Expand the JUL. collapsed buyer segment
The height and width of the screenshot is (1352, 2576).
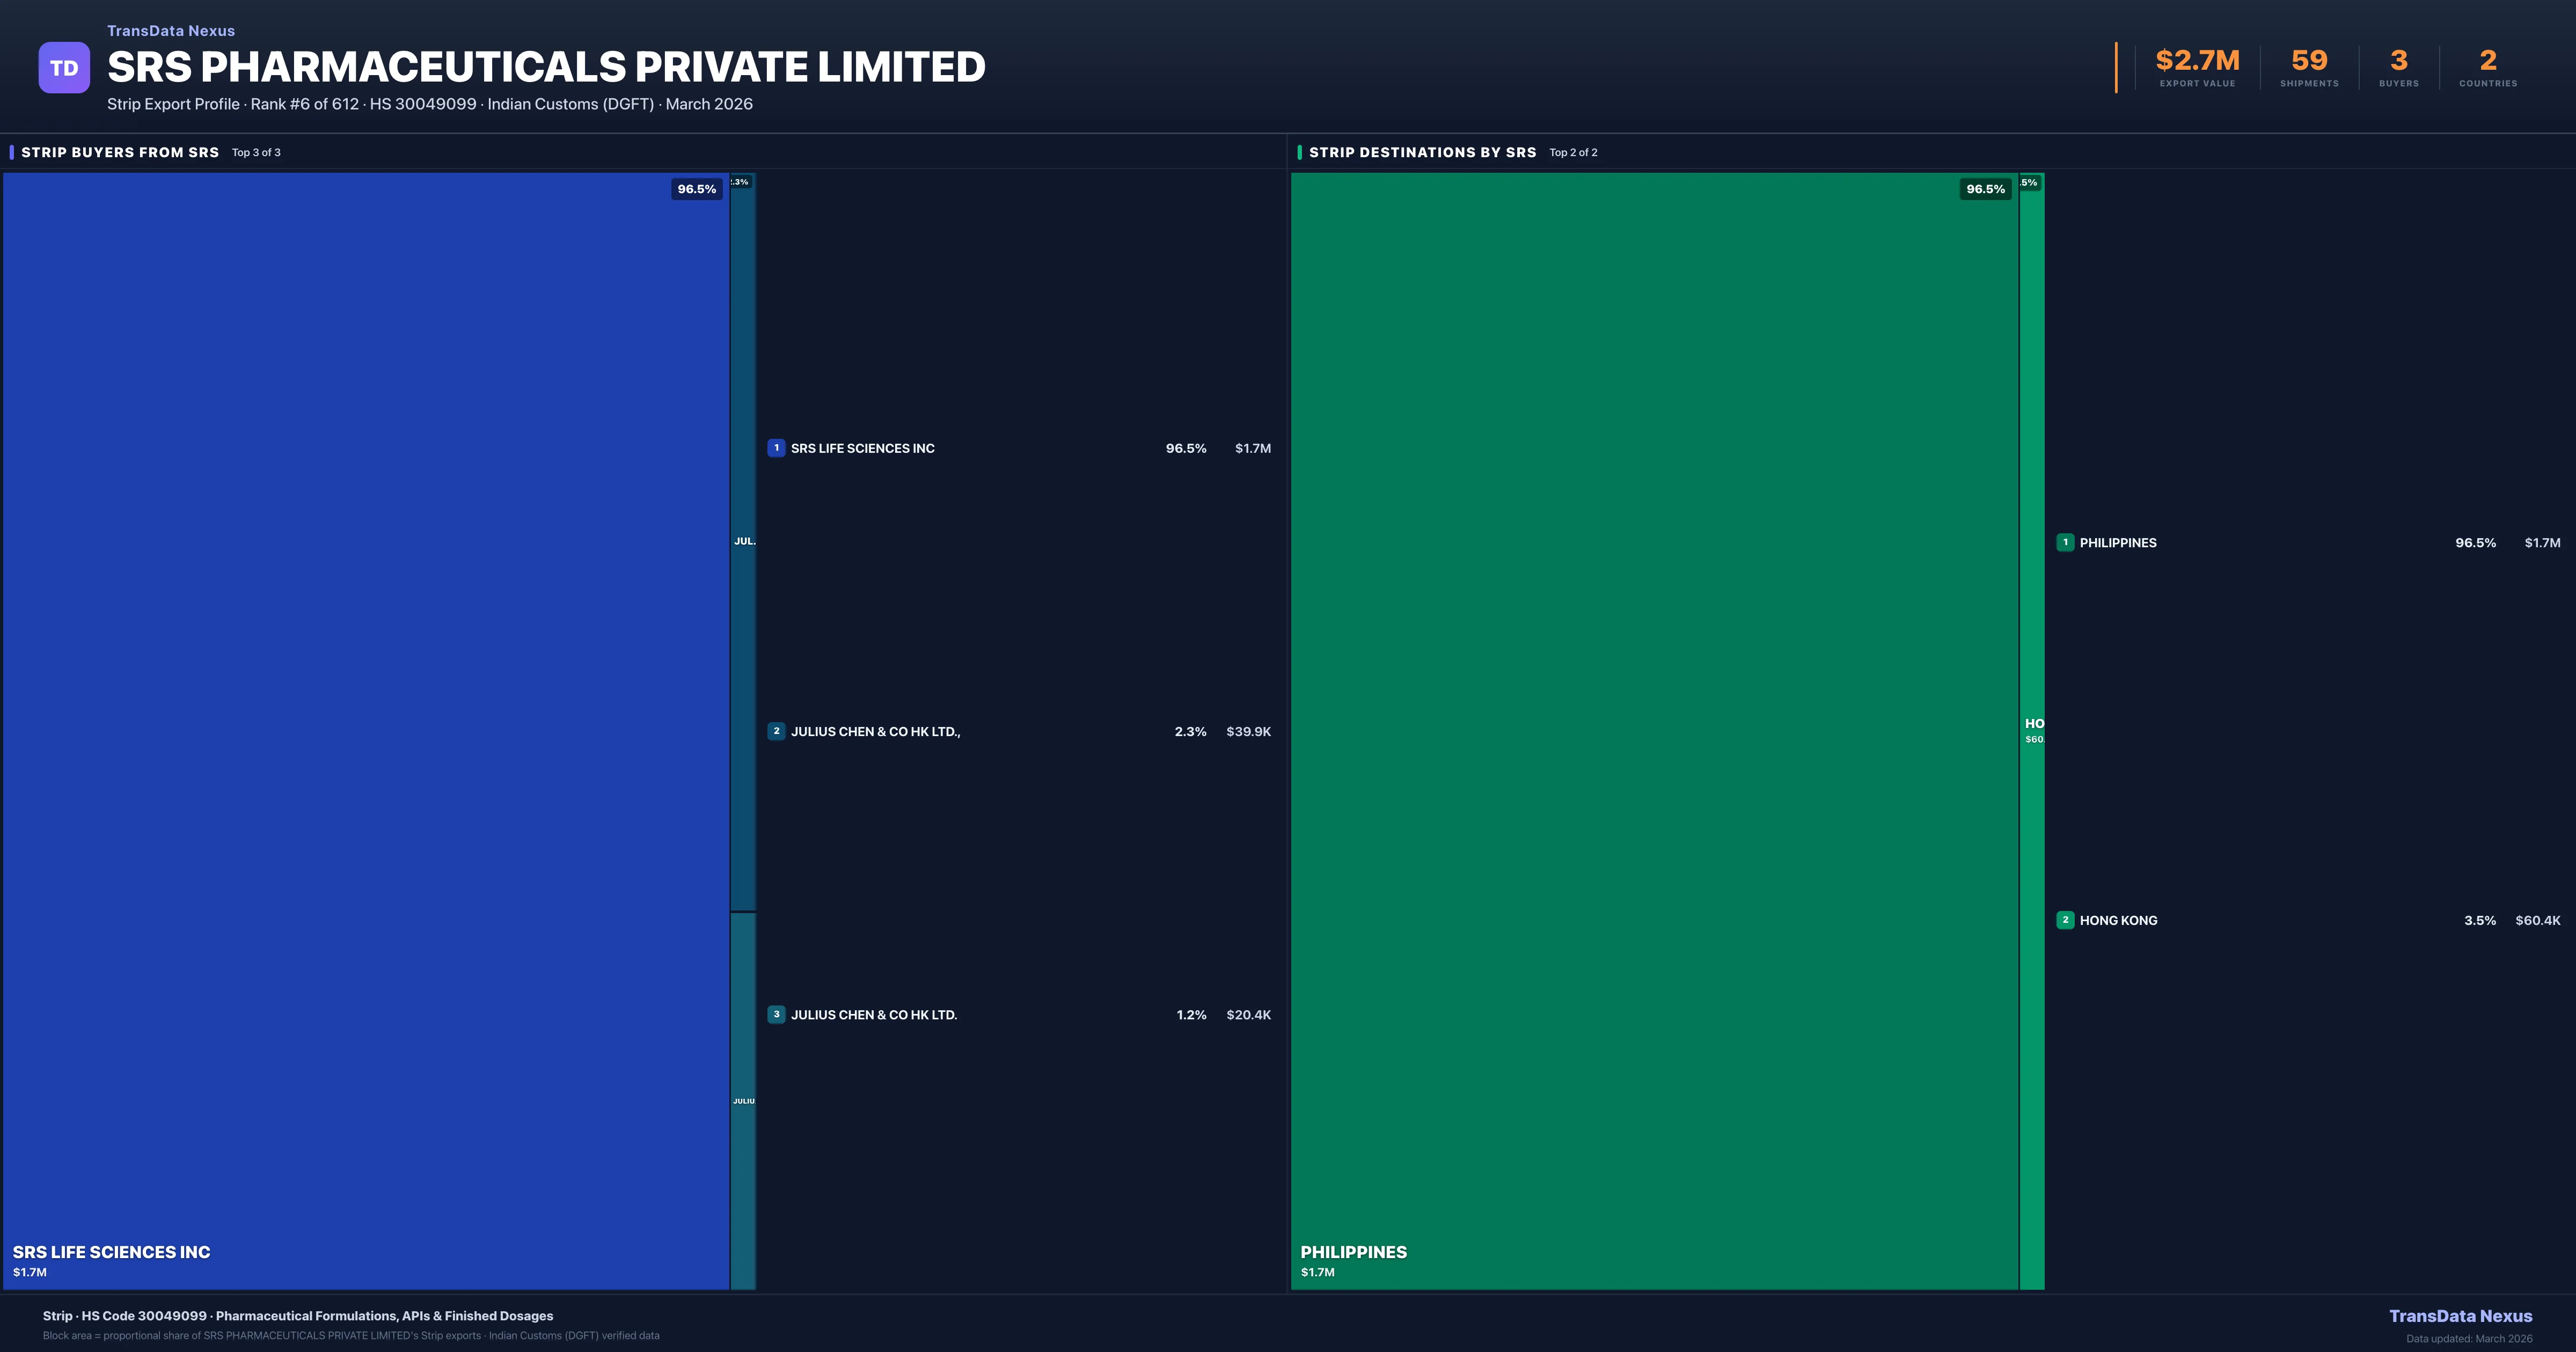(745, 540)
